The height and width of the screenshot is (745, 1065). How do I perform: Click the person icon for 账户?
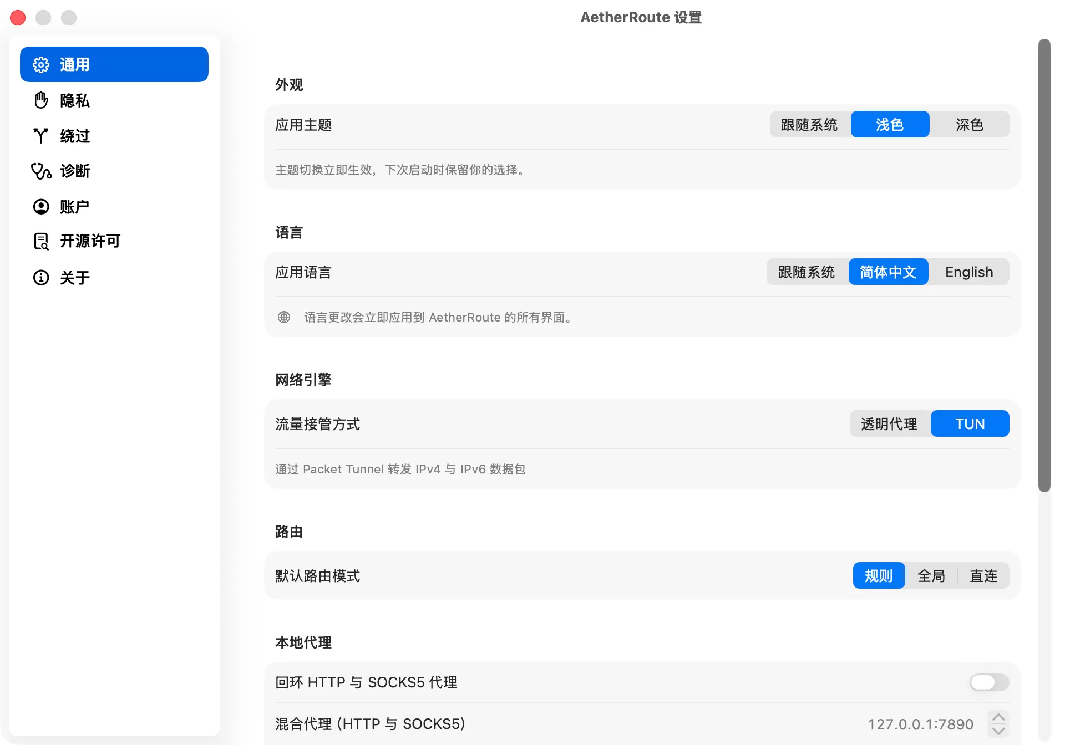pyautogui.click(x=41, y=207)
